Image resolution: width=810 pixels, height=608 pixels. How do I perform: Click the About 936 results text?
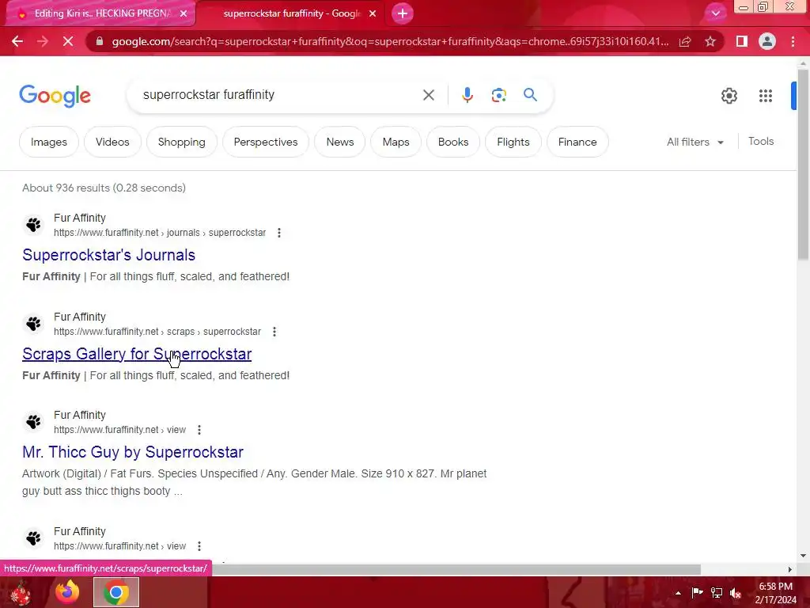pyautogui.click(x=104, y=188)
